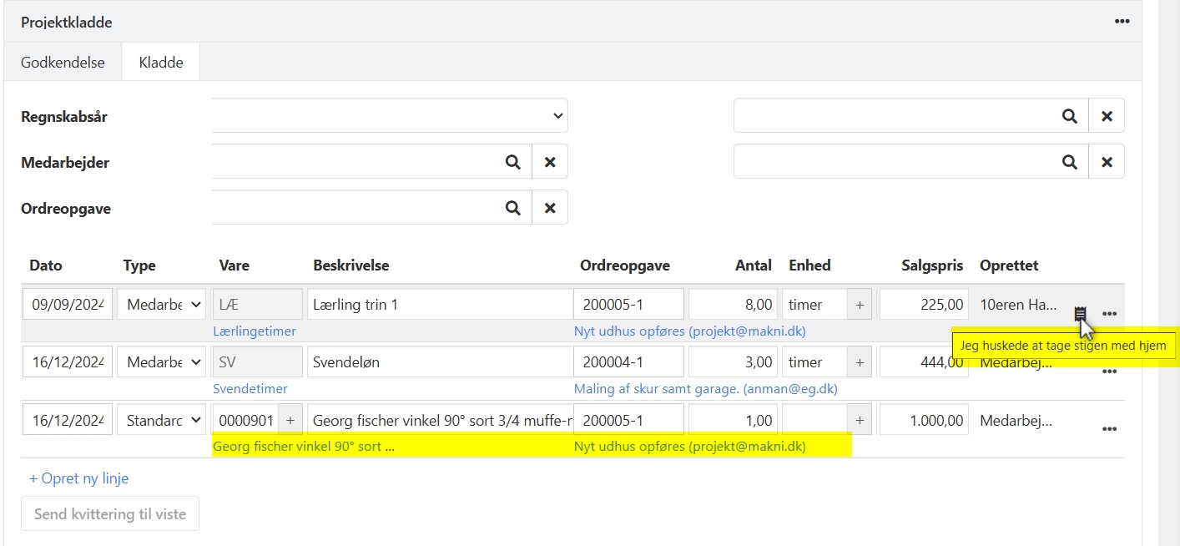Open the ellipsis menu on the Svendeløn row
The image size is (1180, 546).
(1110, 371)
